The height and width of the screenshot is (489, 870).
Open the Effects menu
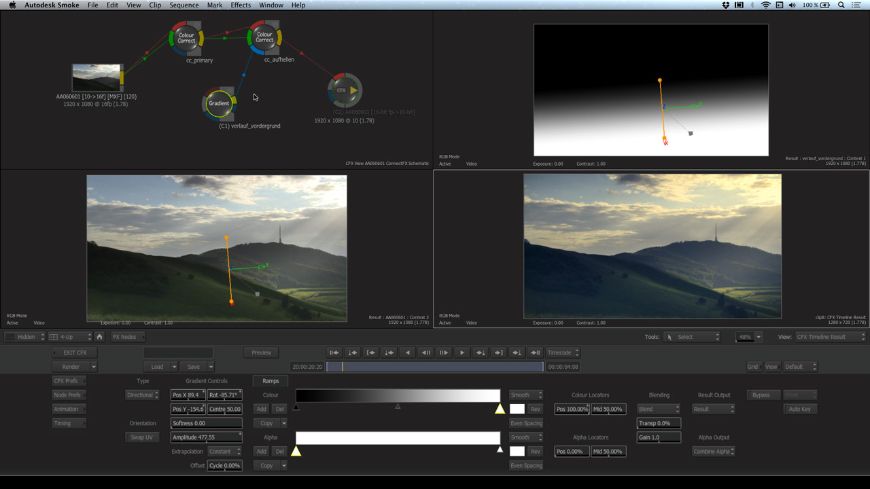tap(241, 5)
